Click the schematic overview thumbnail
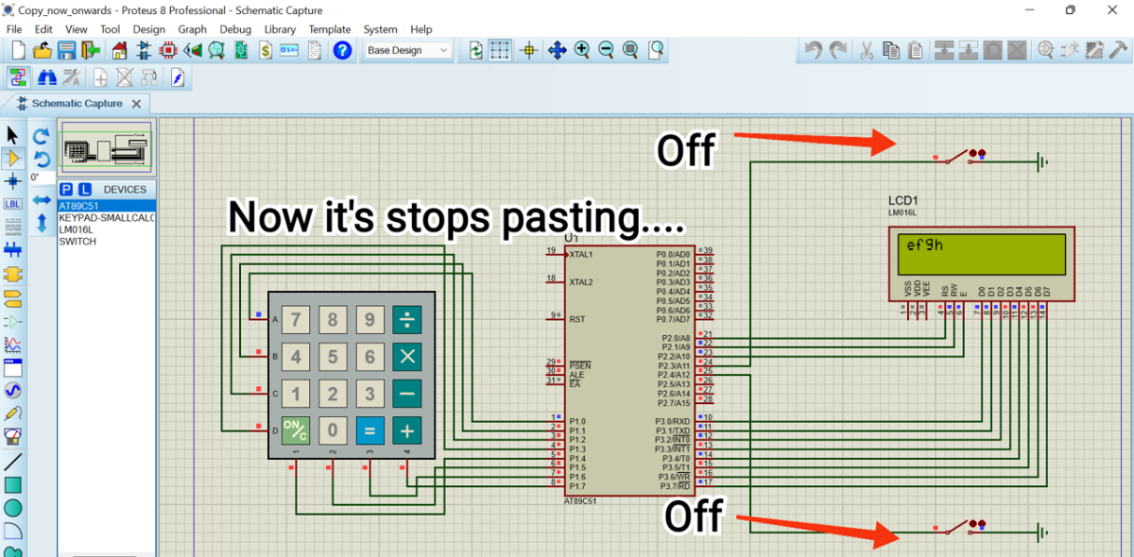The image size is (1134, 557). [x=105, y=147]
